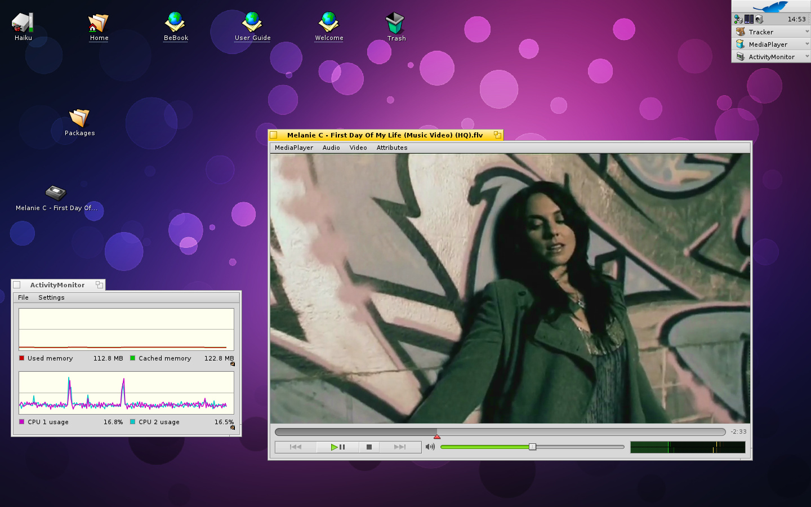Click the ProcessController bars tray icon
The height and width of the screenshot is (507, 811).
(x=748, y=19)
